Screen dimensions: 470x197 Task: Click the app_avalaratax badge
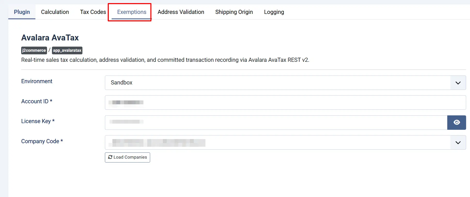[x=67, y=50]
